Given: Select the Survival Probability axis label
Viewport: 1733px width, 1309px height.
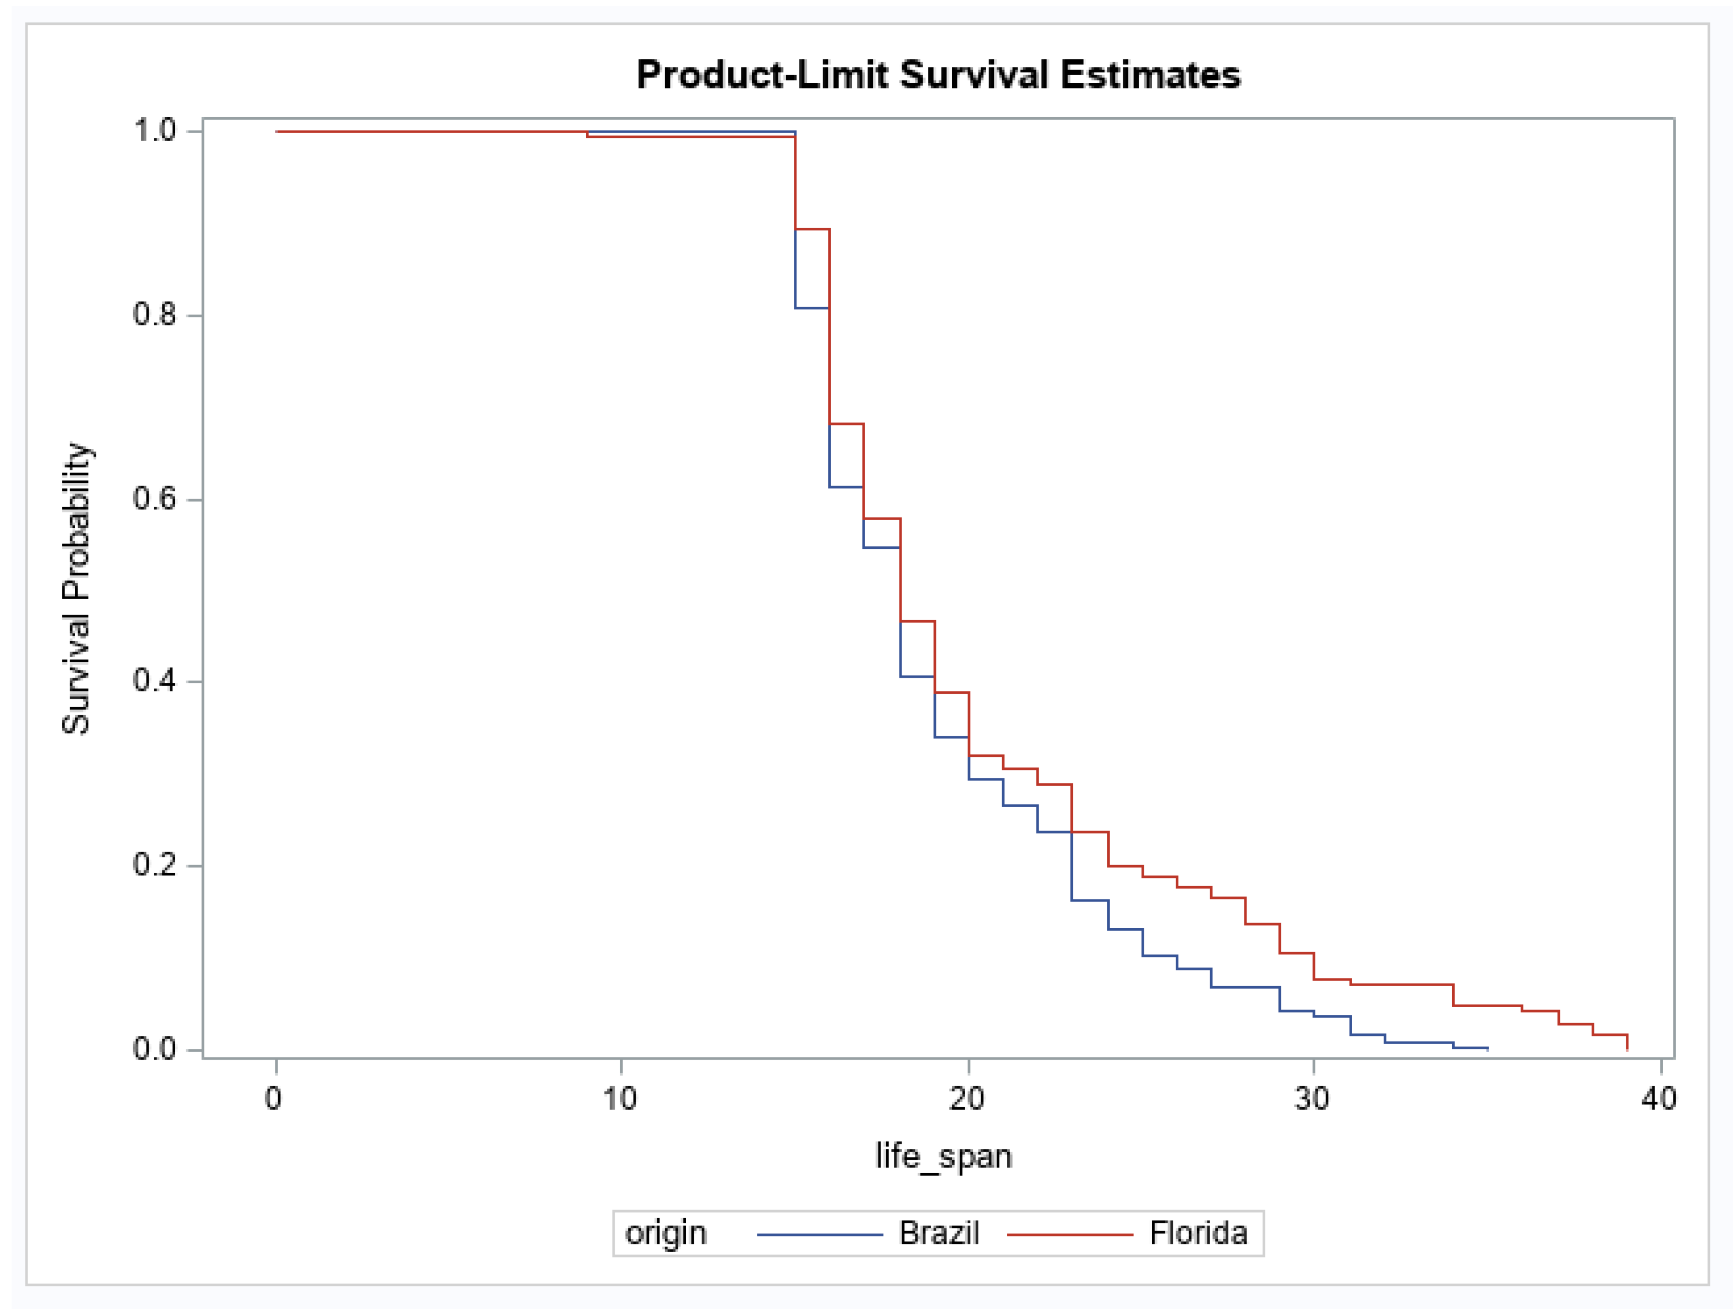Looking at the screenshot, I should coord(76,588).
